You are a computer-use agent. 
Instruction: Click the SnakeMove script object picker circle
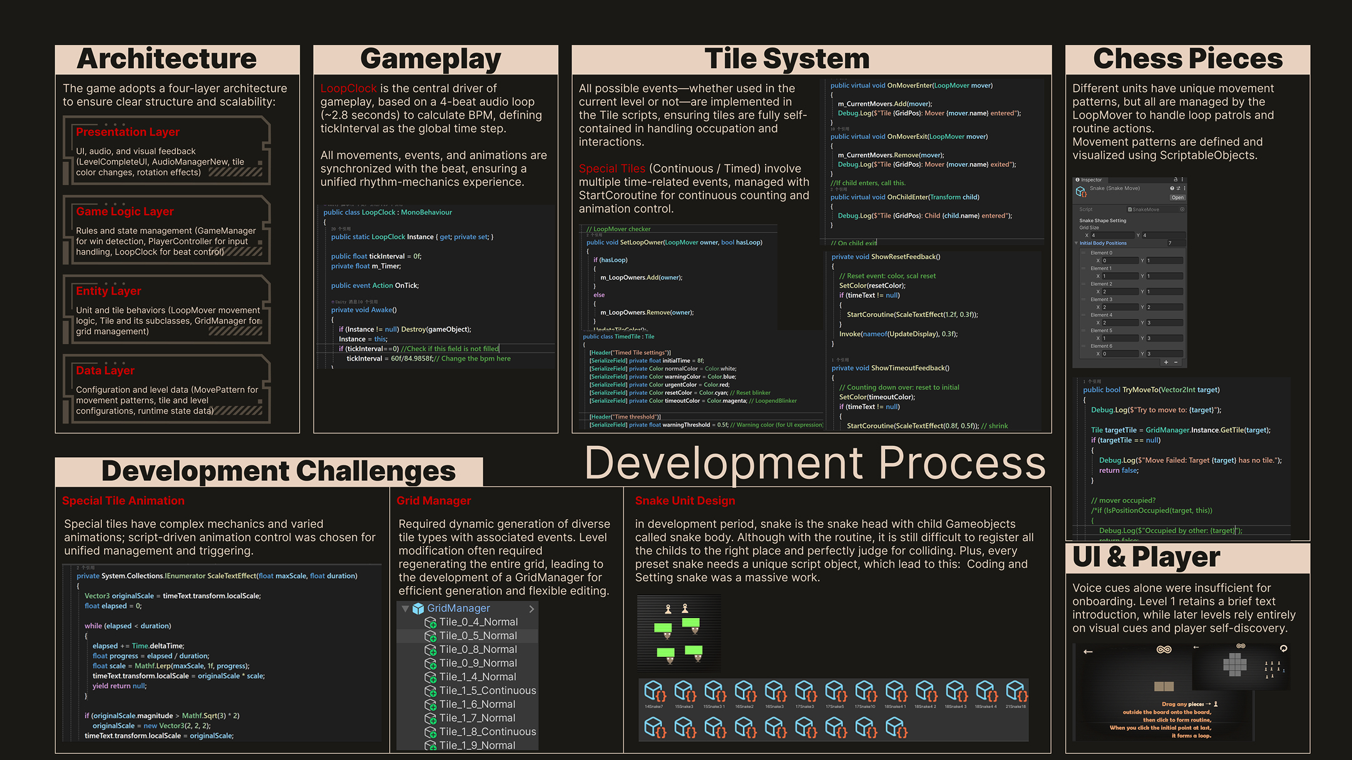pos(1182,210)
